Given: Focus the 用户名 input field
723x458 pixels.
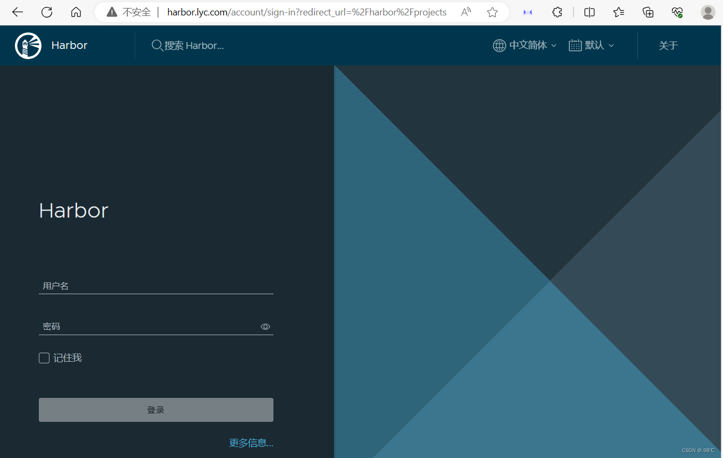Looking at the screenshot, I should click(x=156, y=286).
